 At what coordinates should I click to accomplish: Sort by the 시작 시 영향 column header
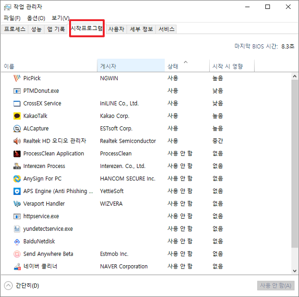pos(232,66)
